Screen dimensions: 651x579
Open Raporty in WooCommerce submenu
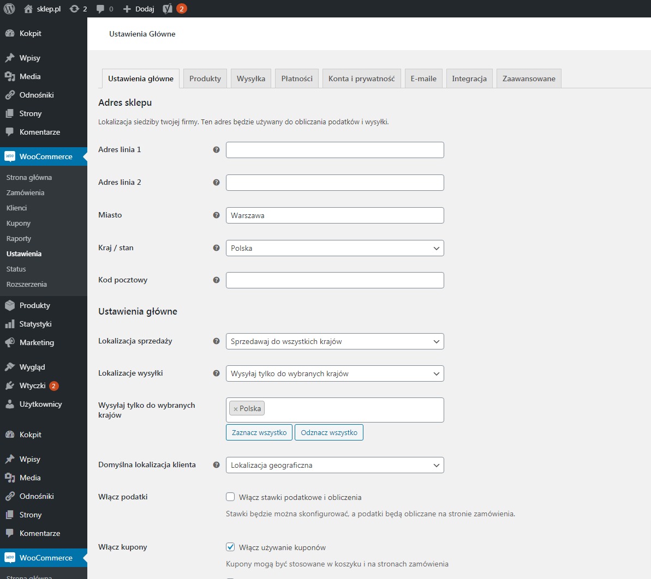pyautogui.click(x=19, y=238)
